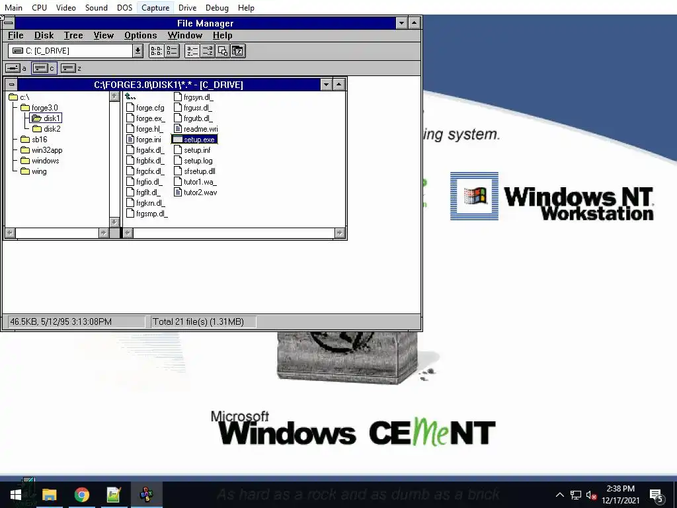Sort files by type toolbar button
The image size is (677, 508).
coord(207,51)
